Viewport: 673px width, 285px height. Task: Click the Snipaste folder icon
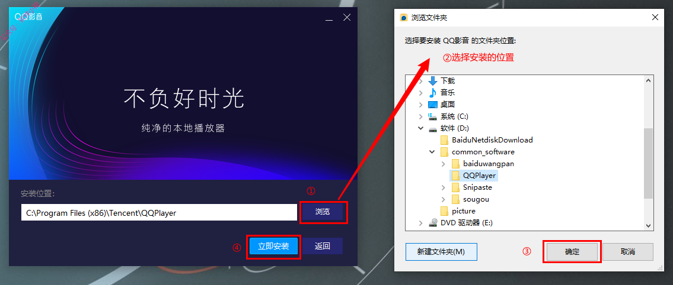point(456,187)
